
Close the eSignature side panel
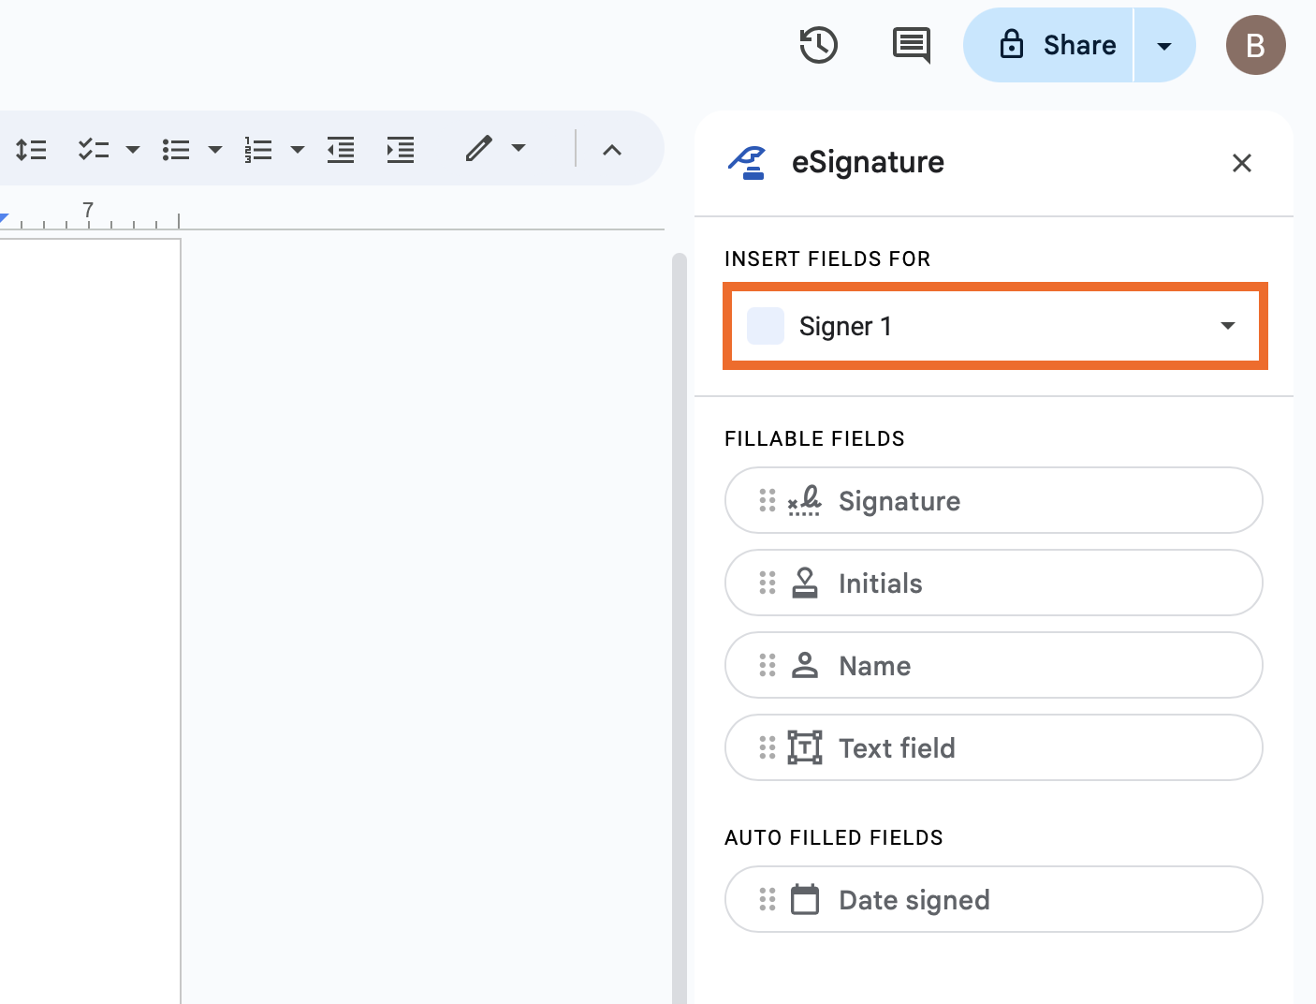pos(1241,163)
